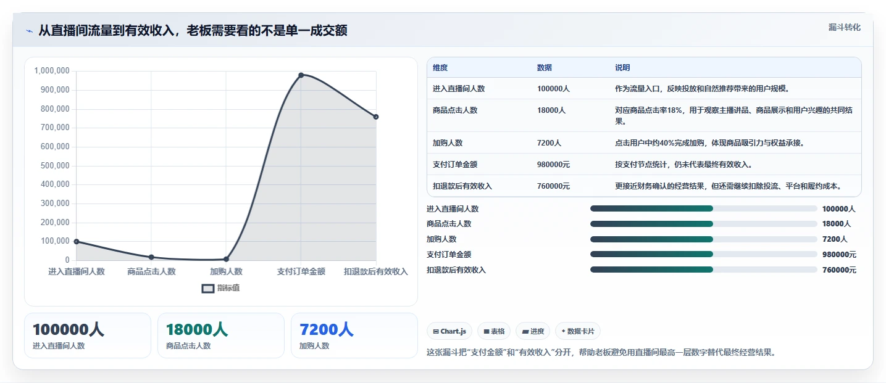The width and height of the screenshot is (886, 383).
Task: Click the 7200人 value beside its progress bar
Action: click(x=835, y=239)
